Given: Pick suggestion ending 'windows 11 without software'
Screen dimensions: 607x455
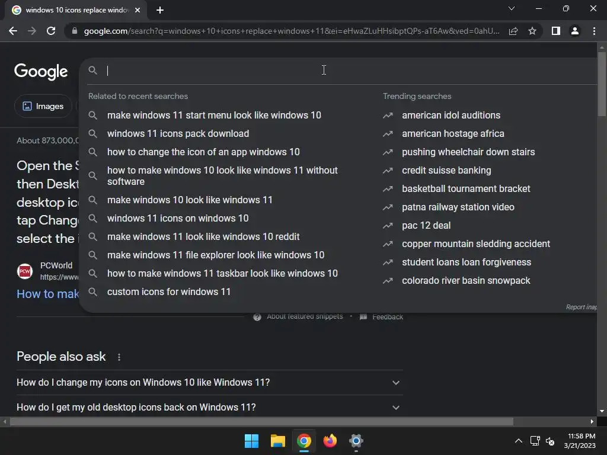Looking at the screenshot, I should click(x=223, y=176).
